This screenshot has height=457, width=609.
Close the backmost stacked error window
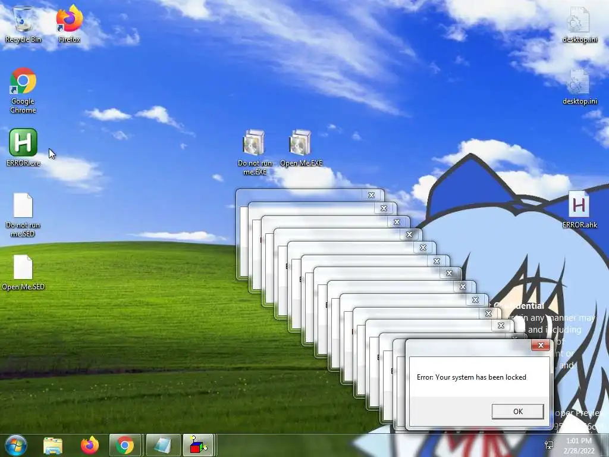tap(371, 195)
